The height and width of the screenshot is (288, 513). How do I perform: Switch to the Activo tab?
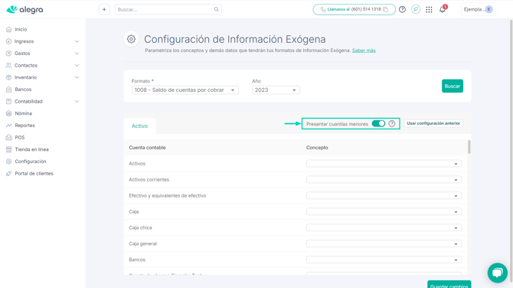[139, 126]
